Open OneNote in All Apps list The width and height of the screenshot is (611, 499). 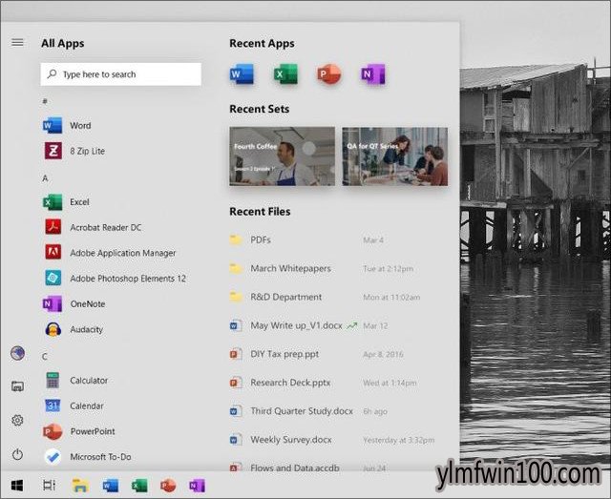74,303
